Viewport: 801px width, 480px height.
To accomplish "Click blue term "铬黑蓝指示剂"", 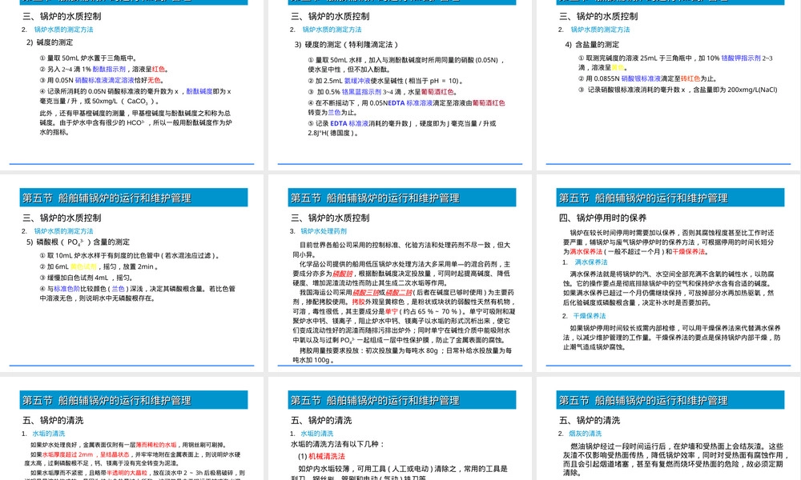I will coord(361,92).
